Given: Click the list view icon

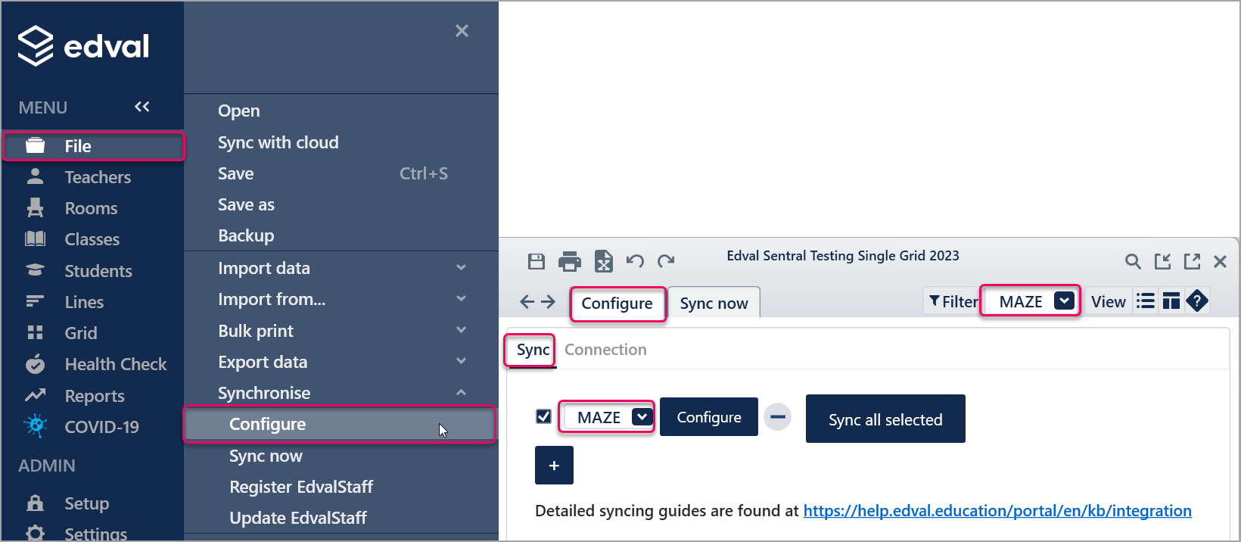Looking at the screenshot, I should pyautogui.click(x=1146, y=301).
